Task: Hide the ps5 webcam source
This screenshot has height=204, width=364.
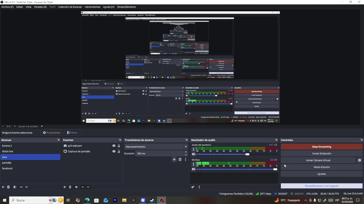Action: pos(114,146)
